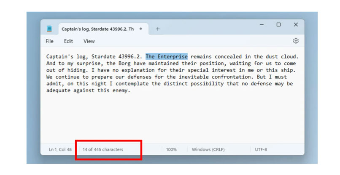340x175 pixels.
Task: Click the 100% zoom level in status bar
Action: 171,149
